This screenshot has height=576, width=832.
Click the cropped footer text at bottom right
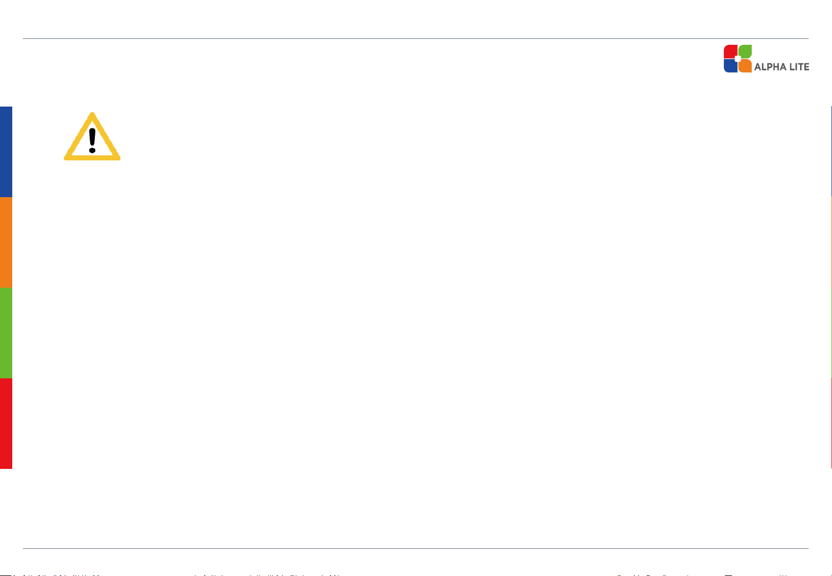click(x=704, y=575)
